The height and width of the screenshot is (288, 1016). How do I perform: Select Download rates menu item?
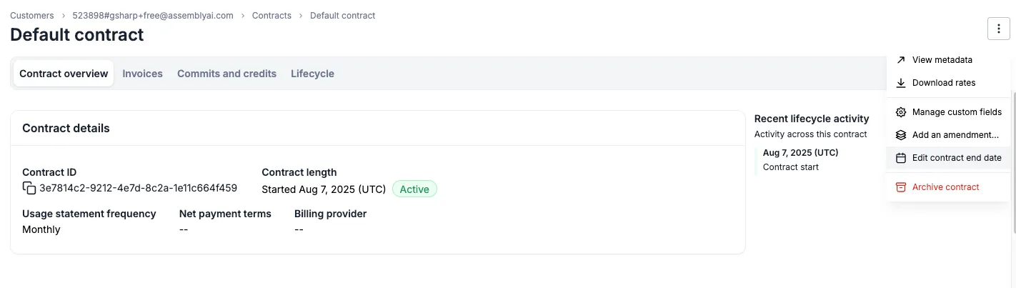(x=943, y=83)
